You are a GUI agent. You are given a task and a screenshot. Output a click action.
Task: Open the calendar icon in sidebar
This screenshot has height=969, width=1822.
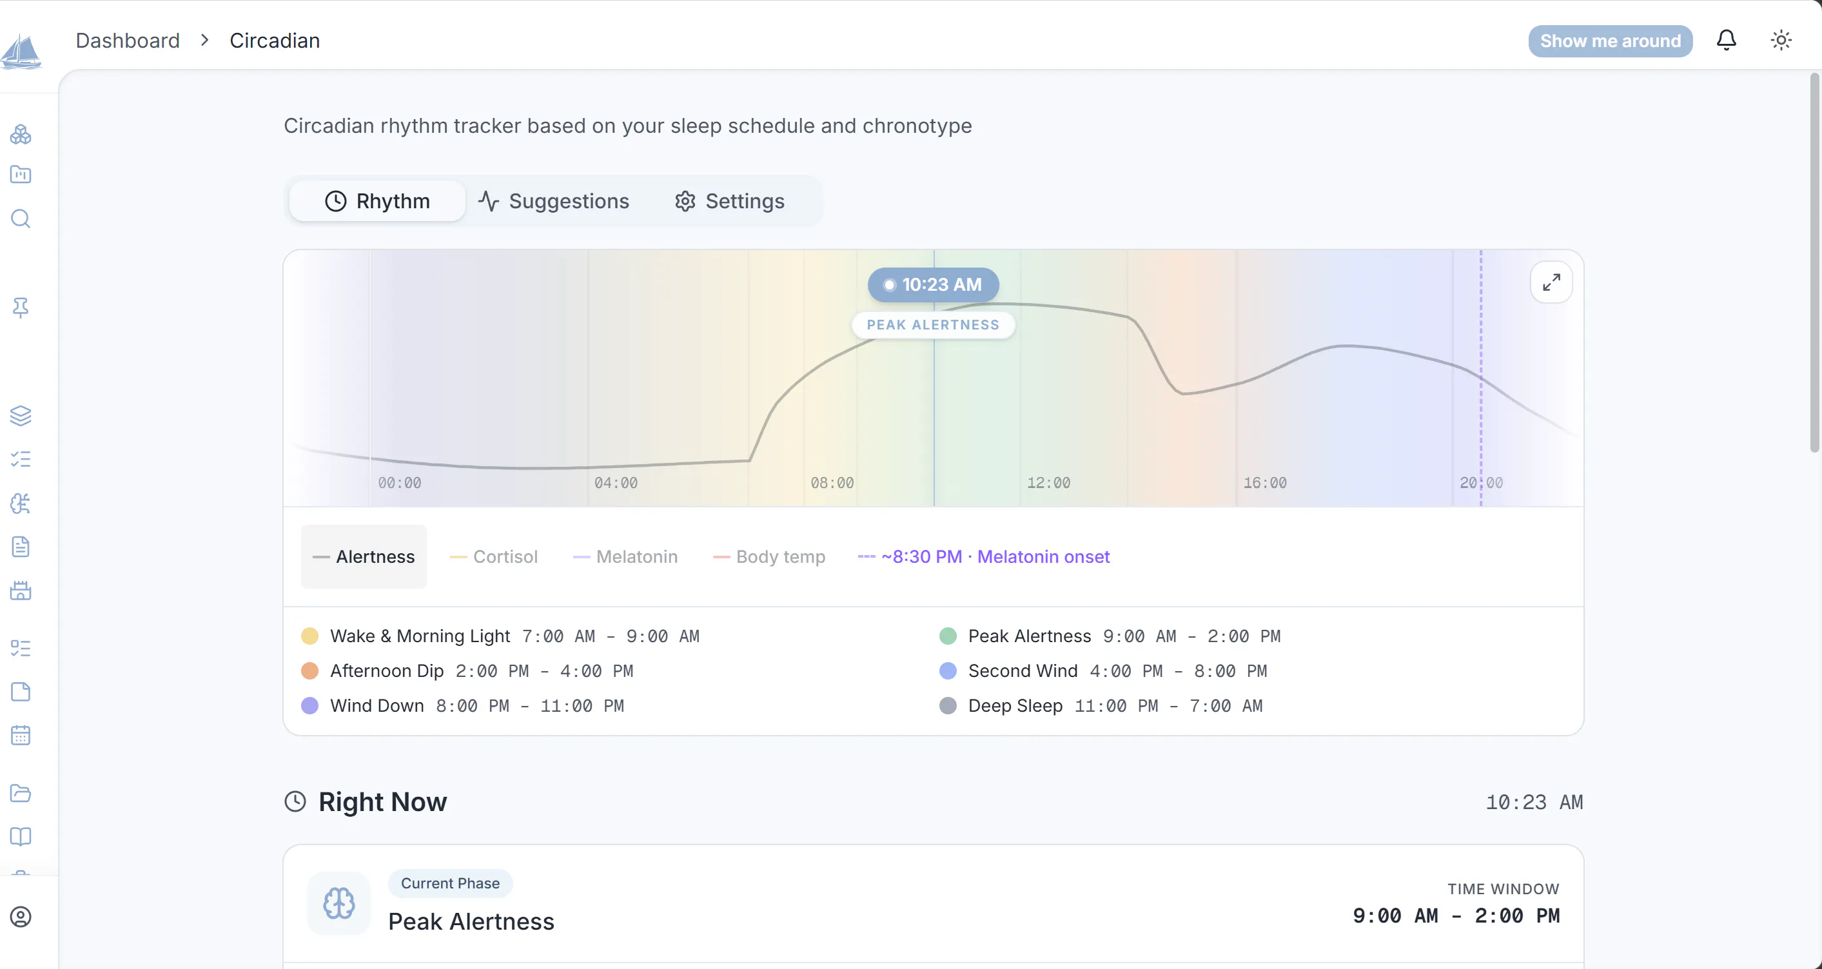pos(21,736)
